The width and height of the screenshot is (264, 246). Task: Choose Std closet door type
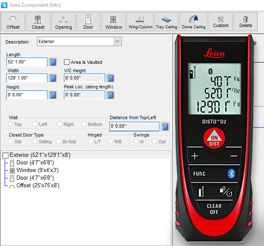click(x=11, y=142)
